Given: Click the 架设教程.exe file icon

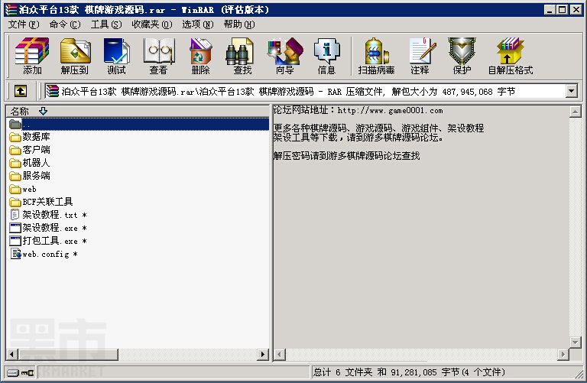Looking at the screenshot, I should click(x=15, y=228).
